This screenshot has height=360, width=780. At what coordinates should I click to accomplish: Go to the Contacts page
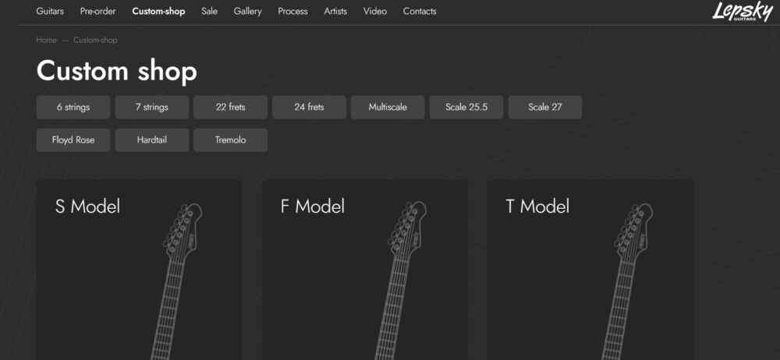(420, 12)
